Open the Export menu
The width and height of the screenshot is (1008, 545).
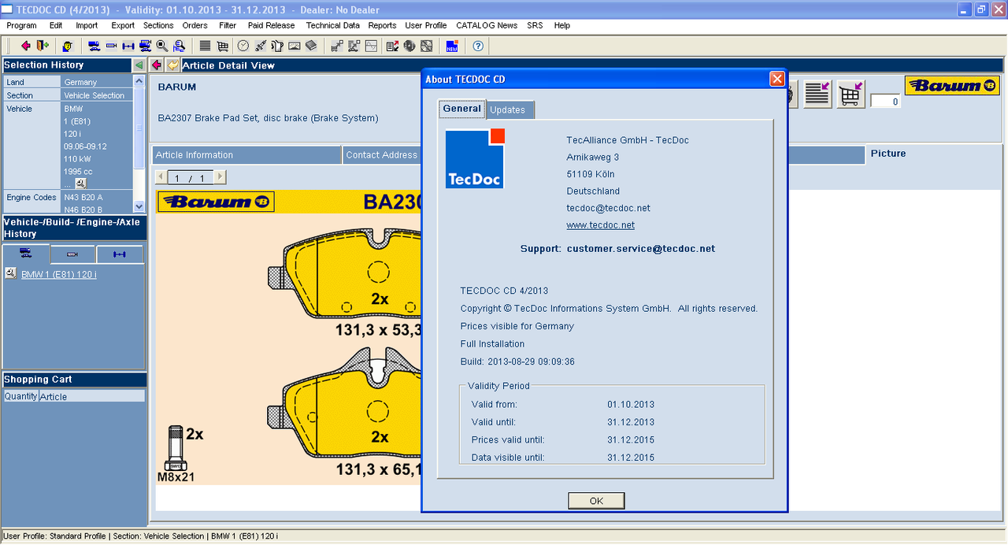123,25
